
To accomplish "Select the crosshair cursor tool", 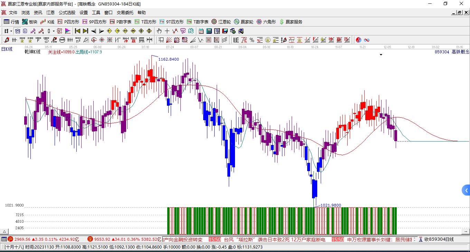I will [167, 31].
